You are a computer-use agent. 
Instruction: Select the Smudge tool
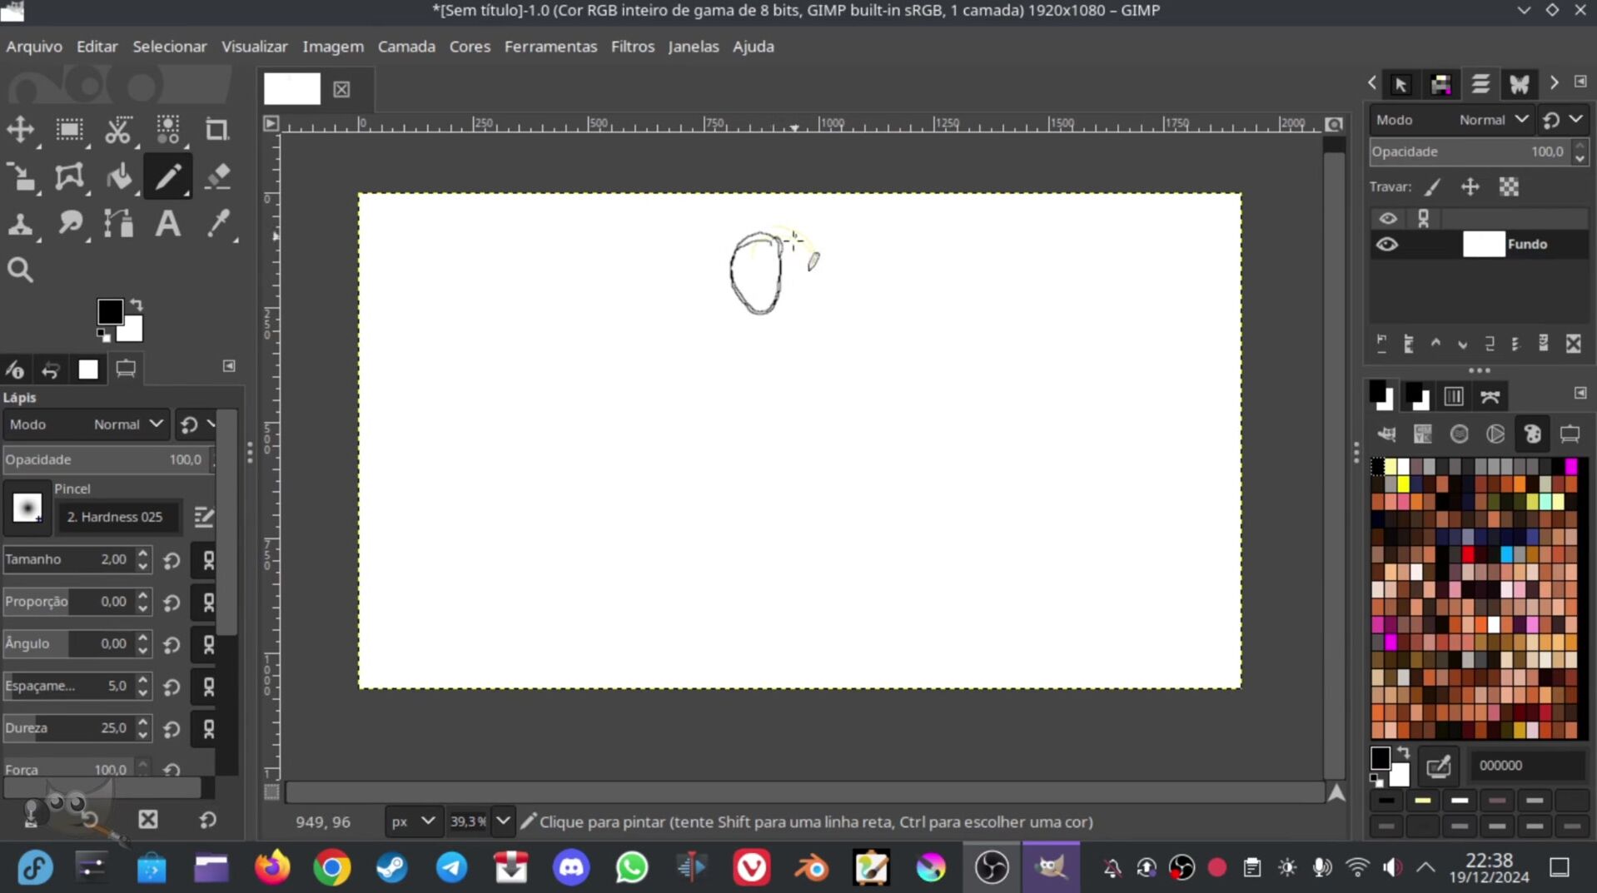pyautogui.click(x=69, y=224)
